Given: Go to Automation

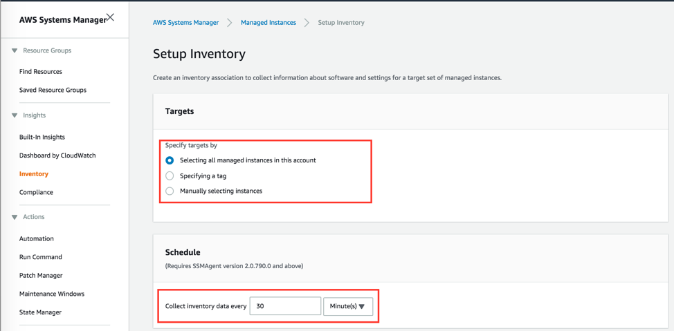Looking at the screenshot, I should pyautogui.click(x=37, y=238).
